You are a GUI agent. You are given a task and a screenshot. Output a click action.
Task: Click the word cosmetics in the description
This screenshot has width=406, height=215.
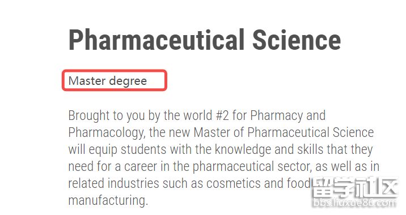point(234,183)
